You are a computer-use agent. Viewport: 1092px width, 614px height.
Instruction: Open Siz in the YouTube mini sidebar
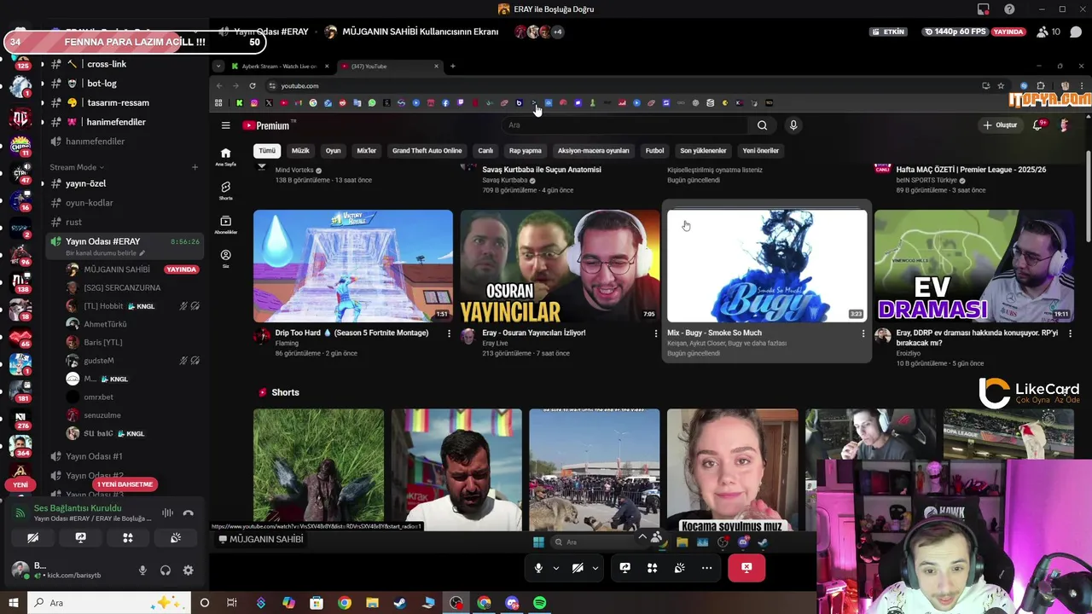point(225,258)
